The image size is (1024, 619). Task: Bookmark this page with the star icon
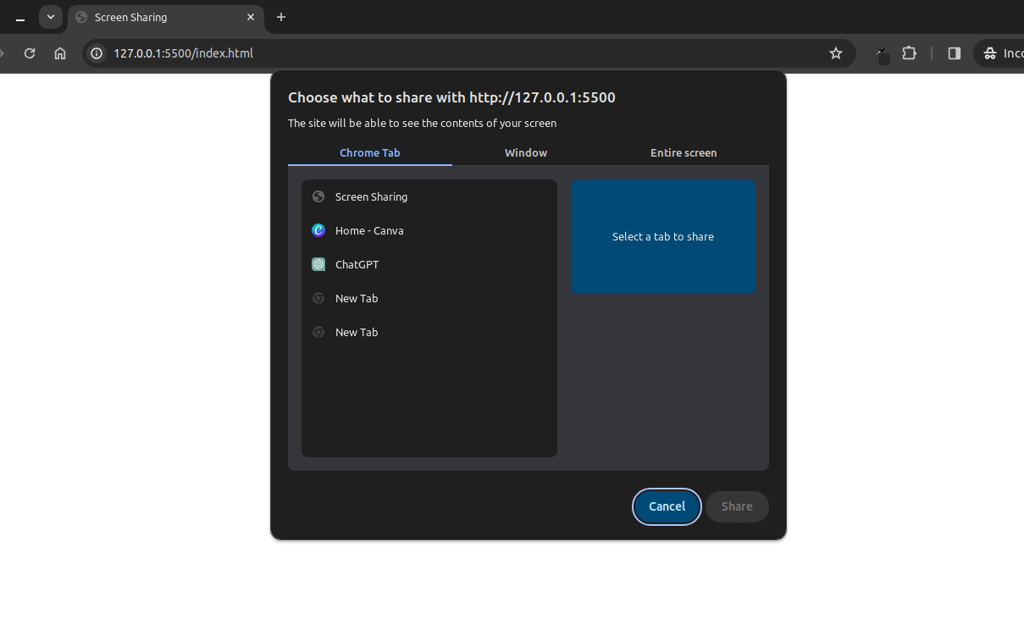coord(836,53)
